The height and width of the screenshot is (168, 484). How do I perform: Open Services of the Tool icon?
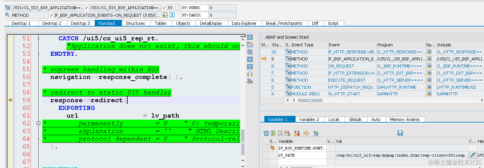click(250, 74)
